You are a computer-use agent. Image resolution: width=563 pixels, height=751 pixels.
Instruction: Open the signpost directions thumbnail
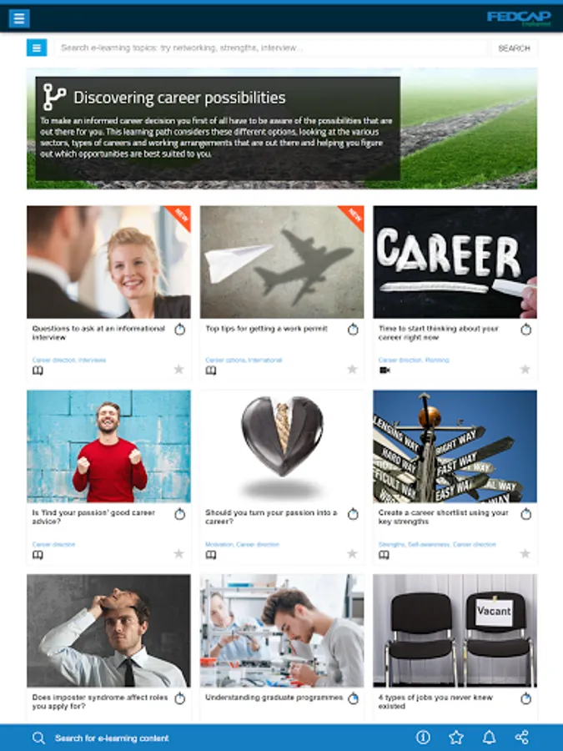[455, 446]
